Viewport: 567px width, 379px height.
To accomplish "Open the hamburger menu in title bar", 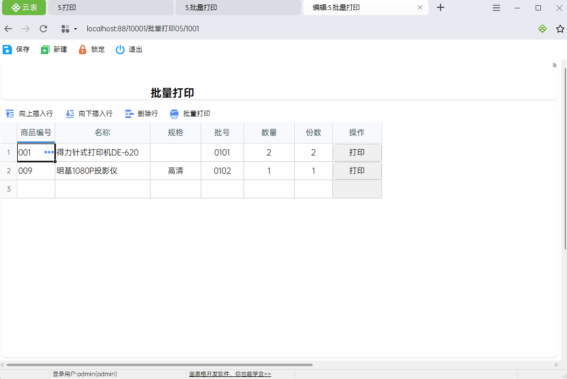I will coord(496,8).
